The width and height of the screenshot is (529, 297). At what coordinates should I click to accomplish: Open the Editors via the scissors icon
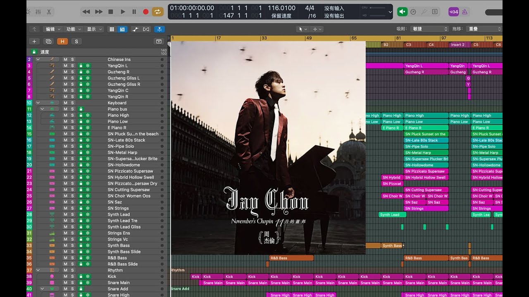click(x=49, y=12)
